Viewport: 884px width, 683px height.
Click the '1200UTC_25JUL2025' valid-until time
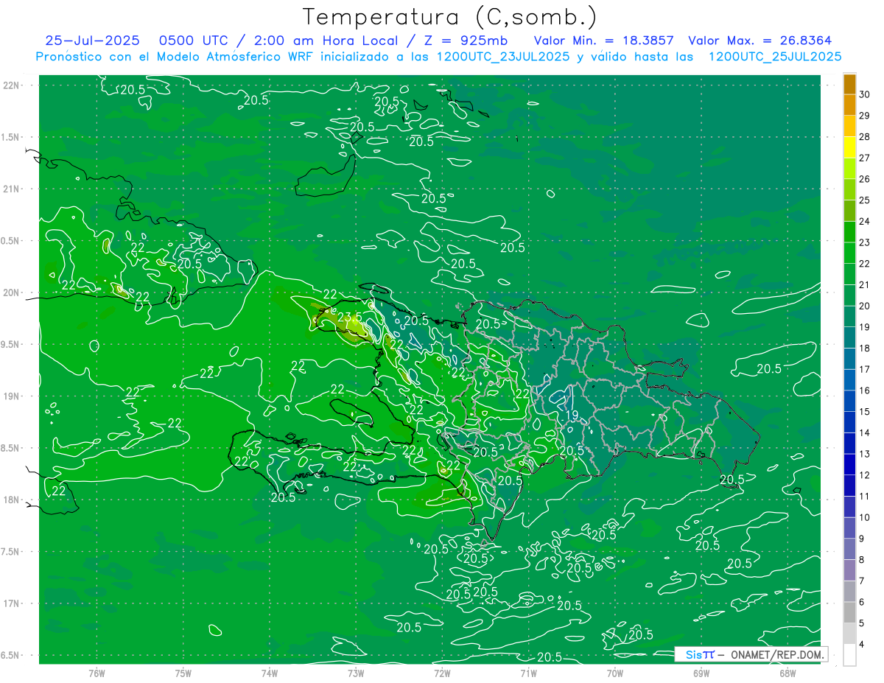pos(775,57)
